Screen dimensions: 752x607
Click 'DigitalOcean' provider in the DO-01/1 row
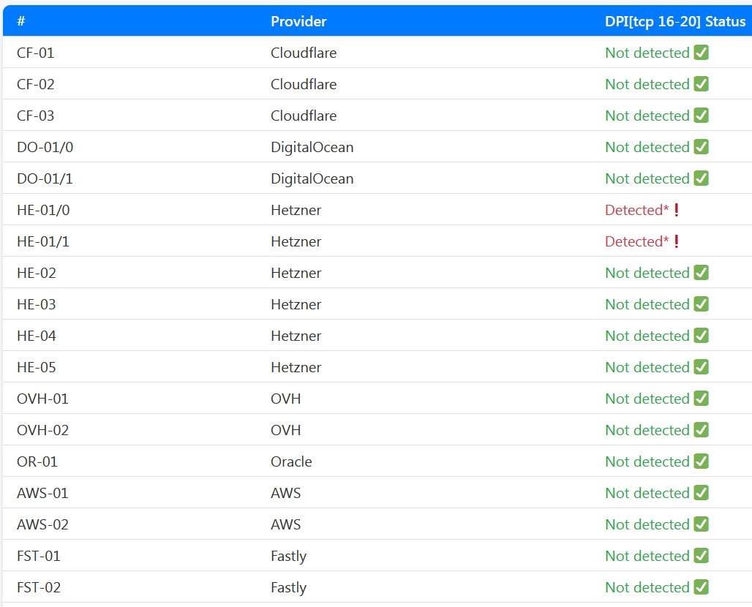pyautogui.click(x=312, y=179)
